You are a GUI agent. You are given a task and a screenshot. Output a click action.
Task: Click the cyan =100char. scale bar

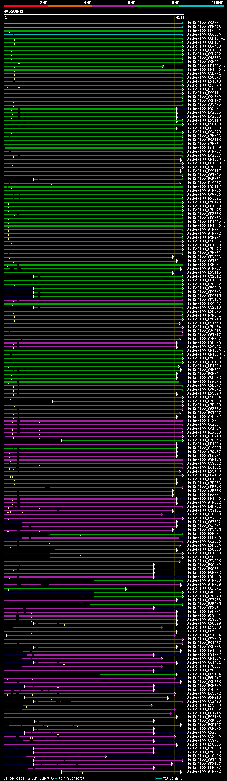coord(159,778)
